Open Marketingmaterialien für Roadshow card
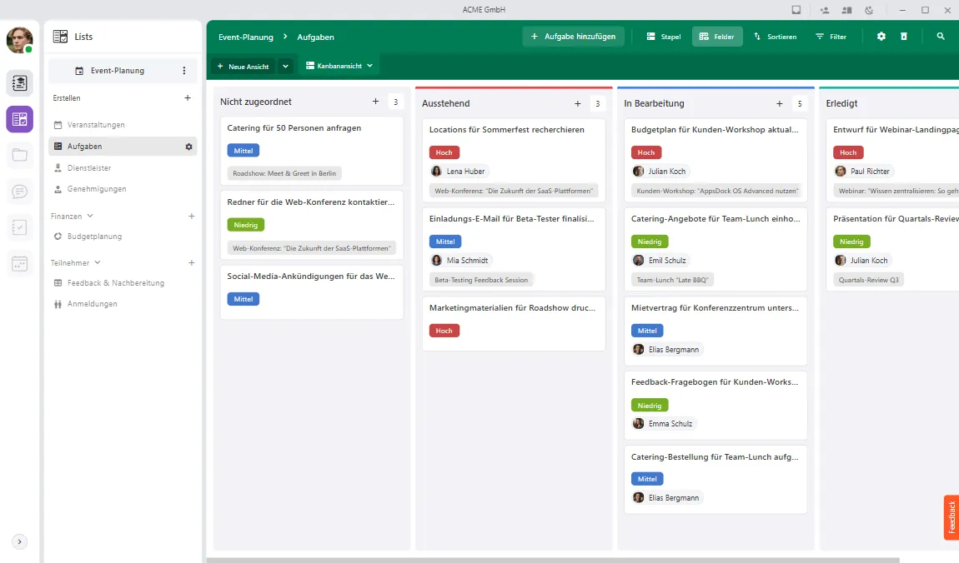 click(x=514, y=324)
